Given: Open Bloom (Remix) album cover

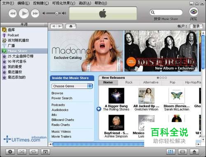Looking at the screenshot, I should pos(177,95).
